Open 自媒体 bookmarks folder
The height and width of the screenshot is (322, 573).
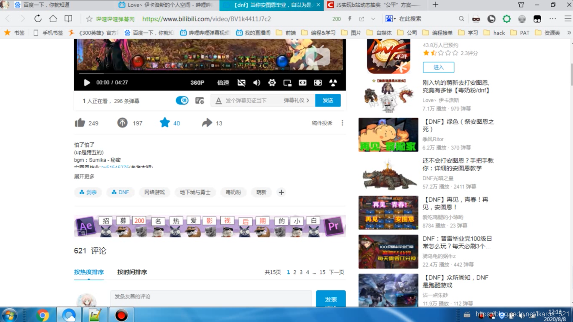(x=379, y=33)
